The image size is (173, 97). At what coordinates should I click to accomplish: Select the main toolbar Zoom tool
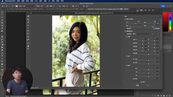point(2,67)
